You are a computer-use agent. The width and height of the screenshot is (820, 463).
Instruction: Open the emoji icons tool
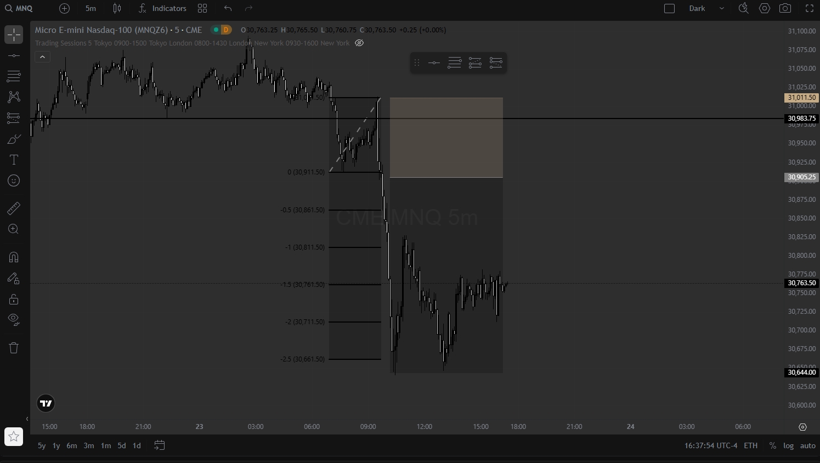[x=14, y=180]
